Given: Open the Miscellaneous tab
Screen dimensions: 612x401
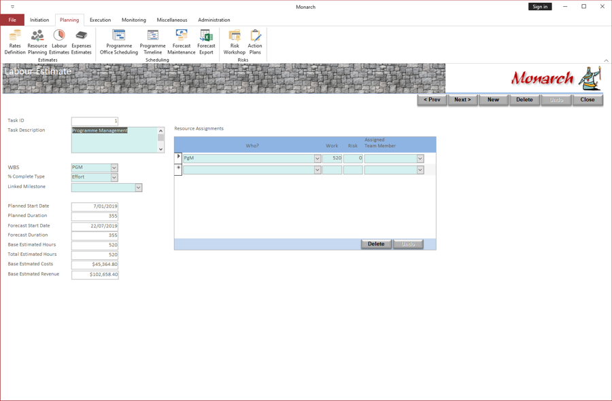Looking at the screenshot, I should pos(172,20).
